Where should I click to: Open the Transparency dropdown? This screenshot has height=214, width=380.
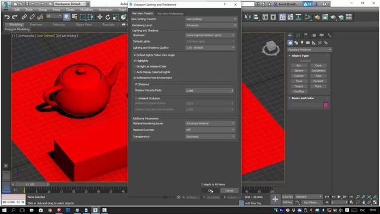pyautogui.click(x=210, y=136)
